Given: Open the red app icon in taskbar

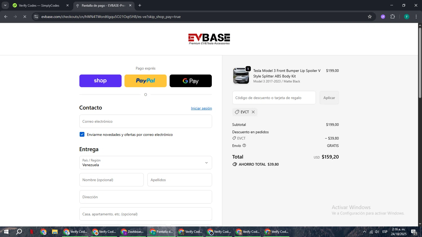Looking at the screenshot, I should pyautogui.click(x=32, y=232).
